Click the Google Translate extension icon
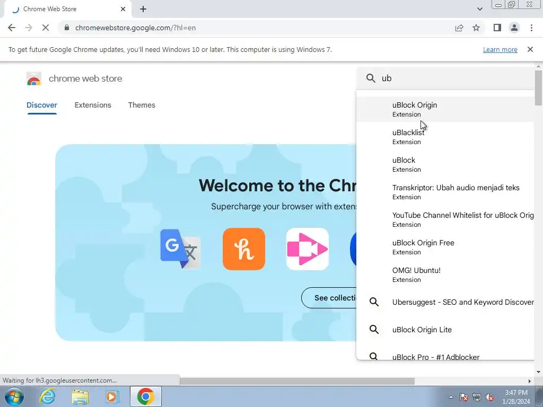Image resolution: width=543 pixels, height=407 pixels. (180, 249)
